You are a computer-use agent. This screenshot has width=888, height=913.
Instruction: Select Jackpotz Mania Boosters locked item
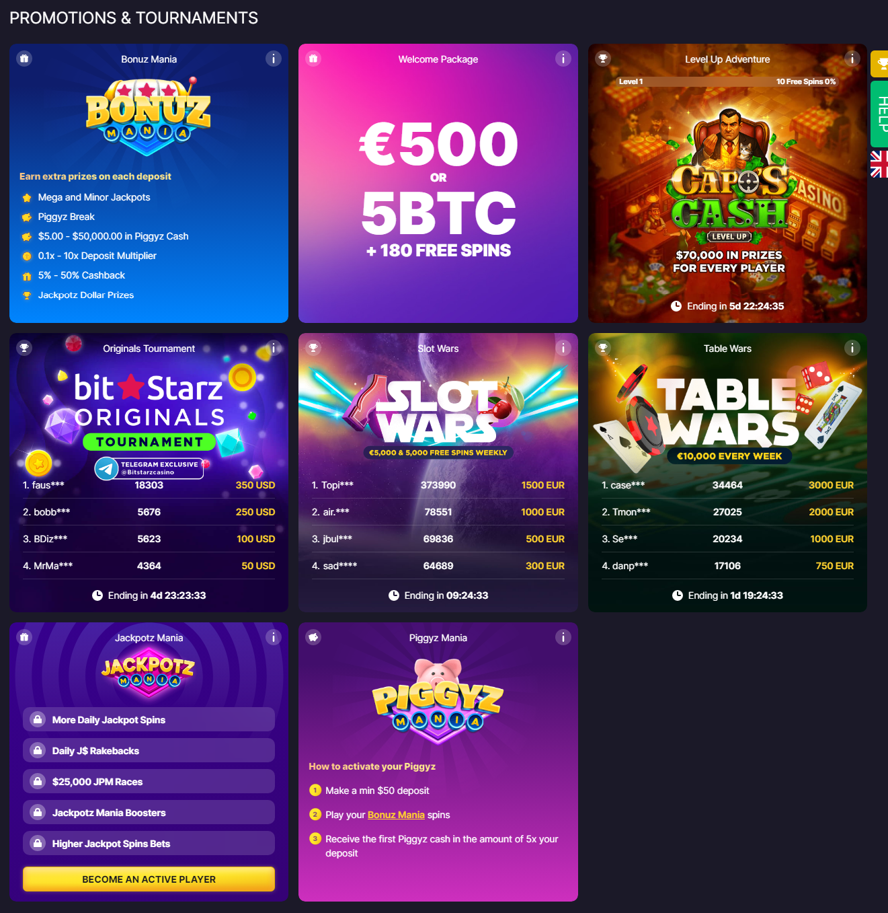(149, 812)
